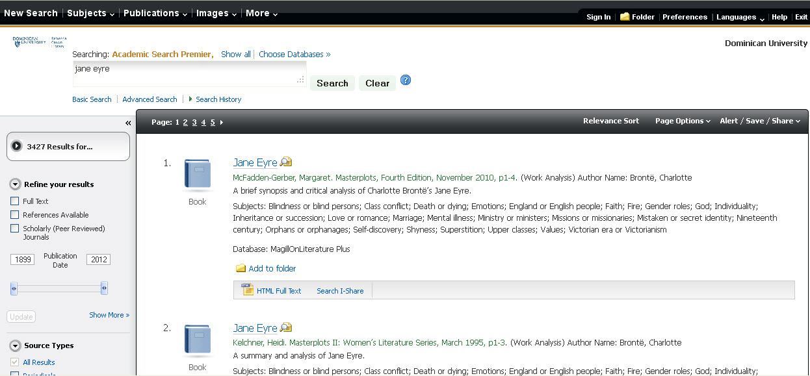Screen dimensions: 810x376
Task: Collapse the Refine your results section
Action: tap(15, 184)
